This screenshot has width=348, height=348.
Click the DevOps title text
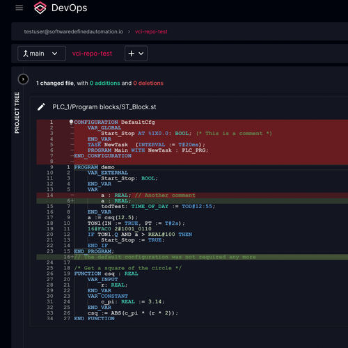(69, 8)
